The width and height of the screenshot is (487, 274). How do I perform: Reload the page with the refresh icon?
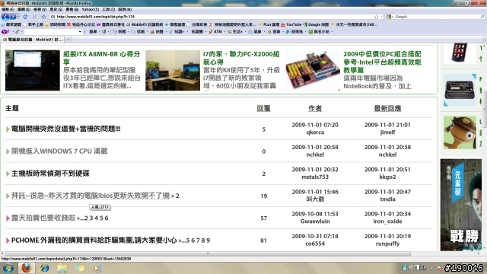pyautogui.click(x=25, y=17)
